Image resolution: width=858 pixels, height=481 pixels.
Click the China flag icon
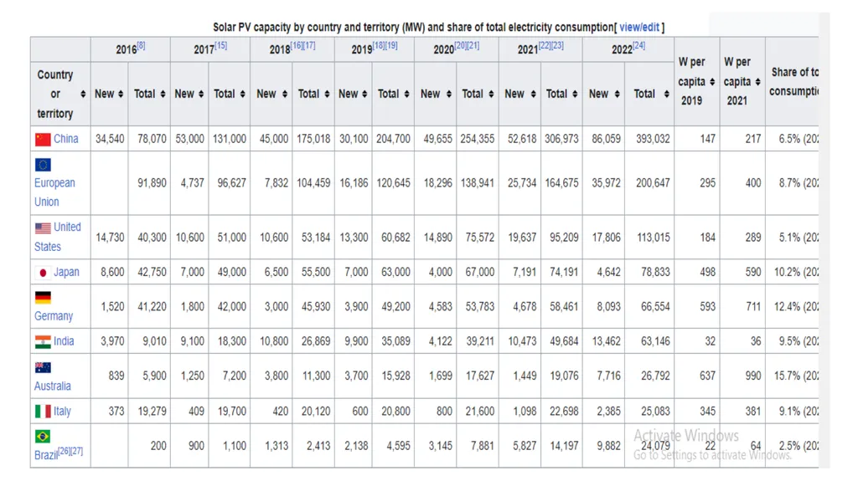point(43,140)
